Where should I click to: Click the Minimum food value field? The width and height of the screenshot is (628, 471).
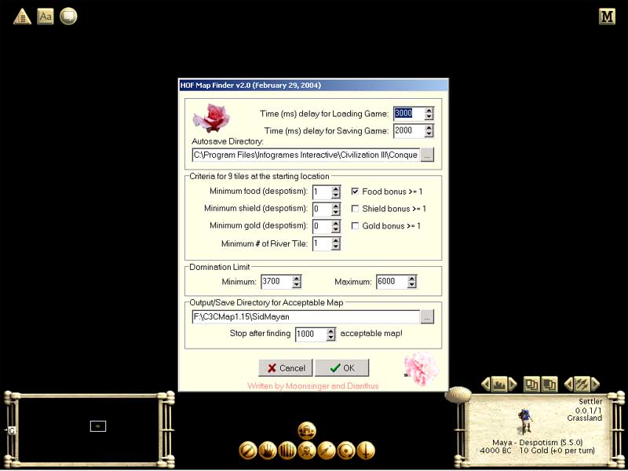(322, 192)
